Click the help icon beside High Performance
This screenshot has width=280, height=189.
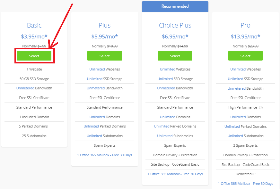(261, 108)
